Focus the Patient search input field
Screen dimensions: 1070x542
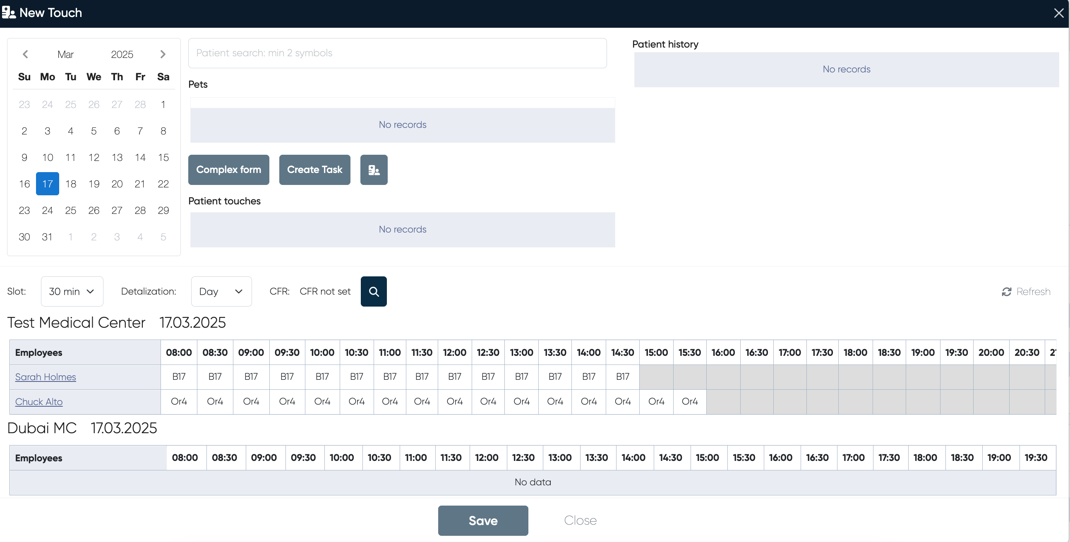point(397,53)
